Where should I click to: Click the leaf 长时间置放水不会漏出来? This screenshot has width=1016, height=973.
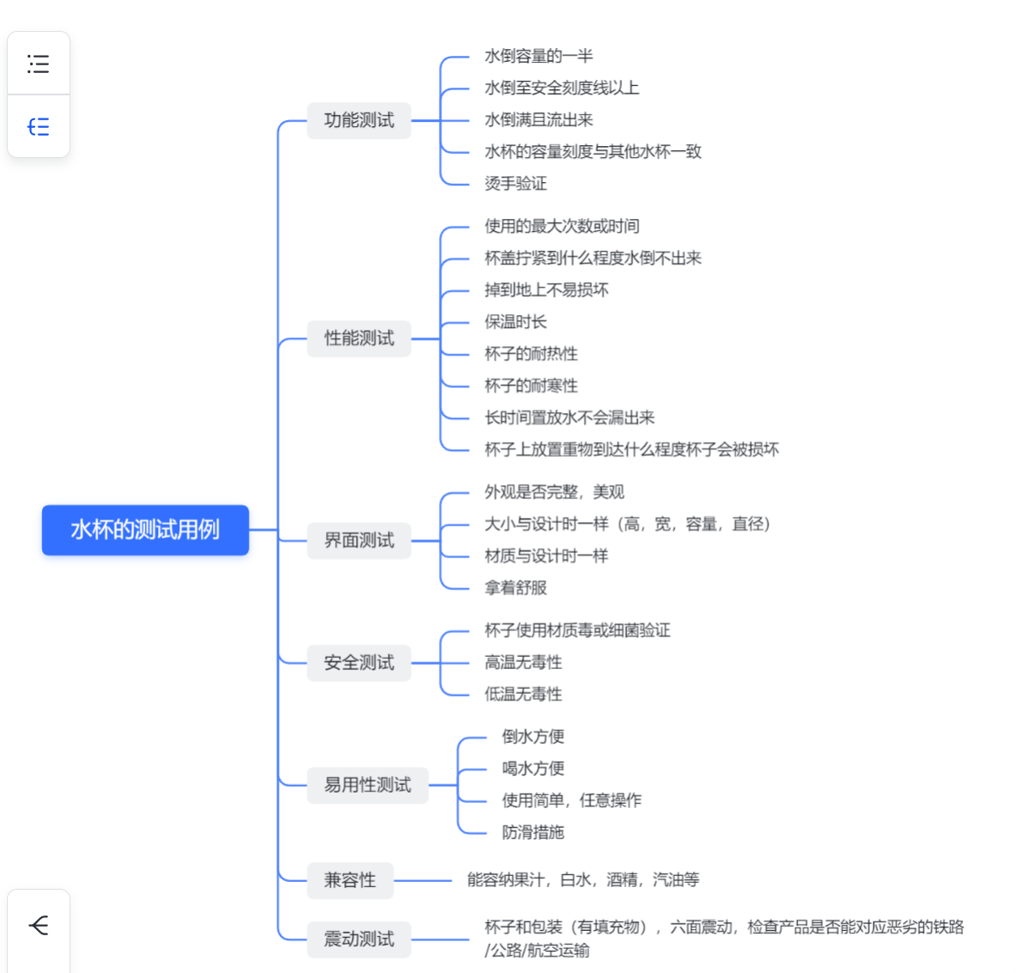coord(569,417)
